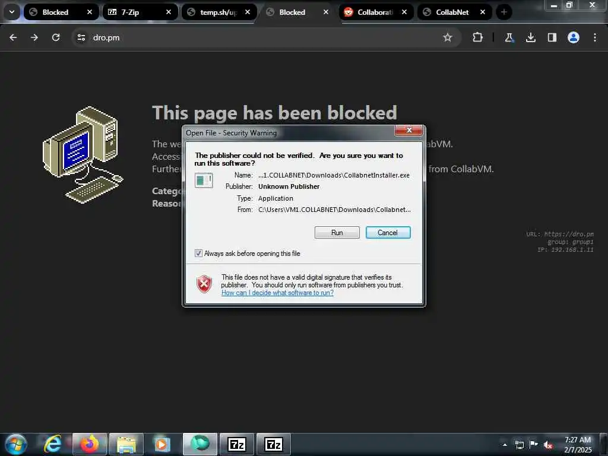This screenshot has height=456, width=608.
Task: Open the first 7-Zip taskbar window
Action: 236,444
